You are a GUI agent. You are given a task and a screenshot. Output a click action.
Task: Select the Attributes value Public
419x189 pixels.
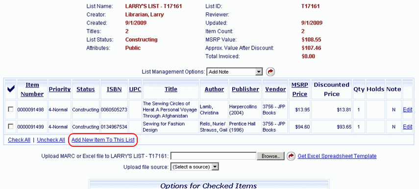pyautogui.click(x=133, y=48)
